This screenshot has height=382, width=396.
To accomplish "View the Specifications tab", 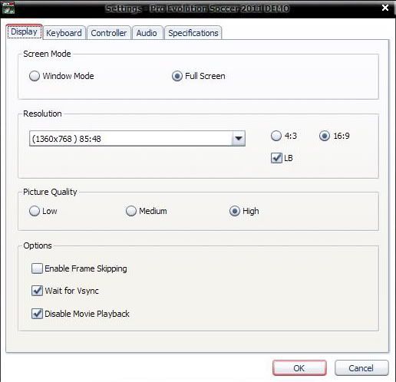I will (x=193, y=33).
